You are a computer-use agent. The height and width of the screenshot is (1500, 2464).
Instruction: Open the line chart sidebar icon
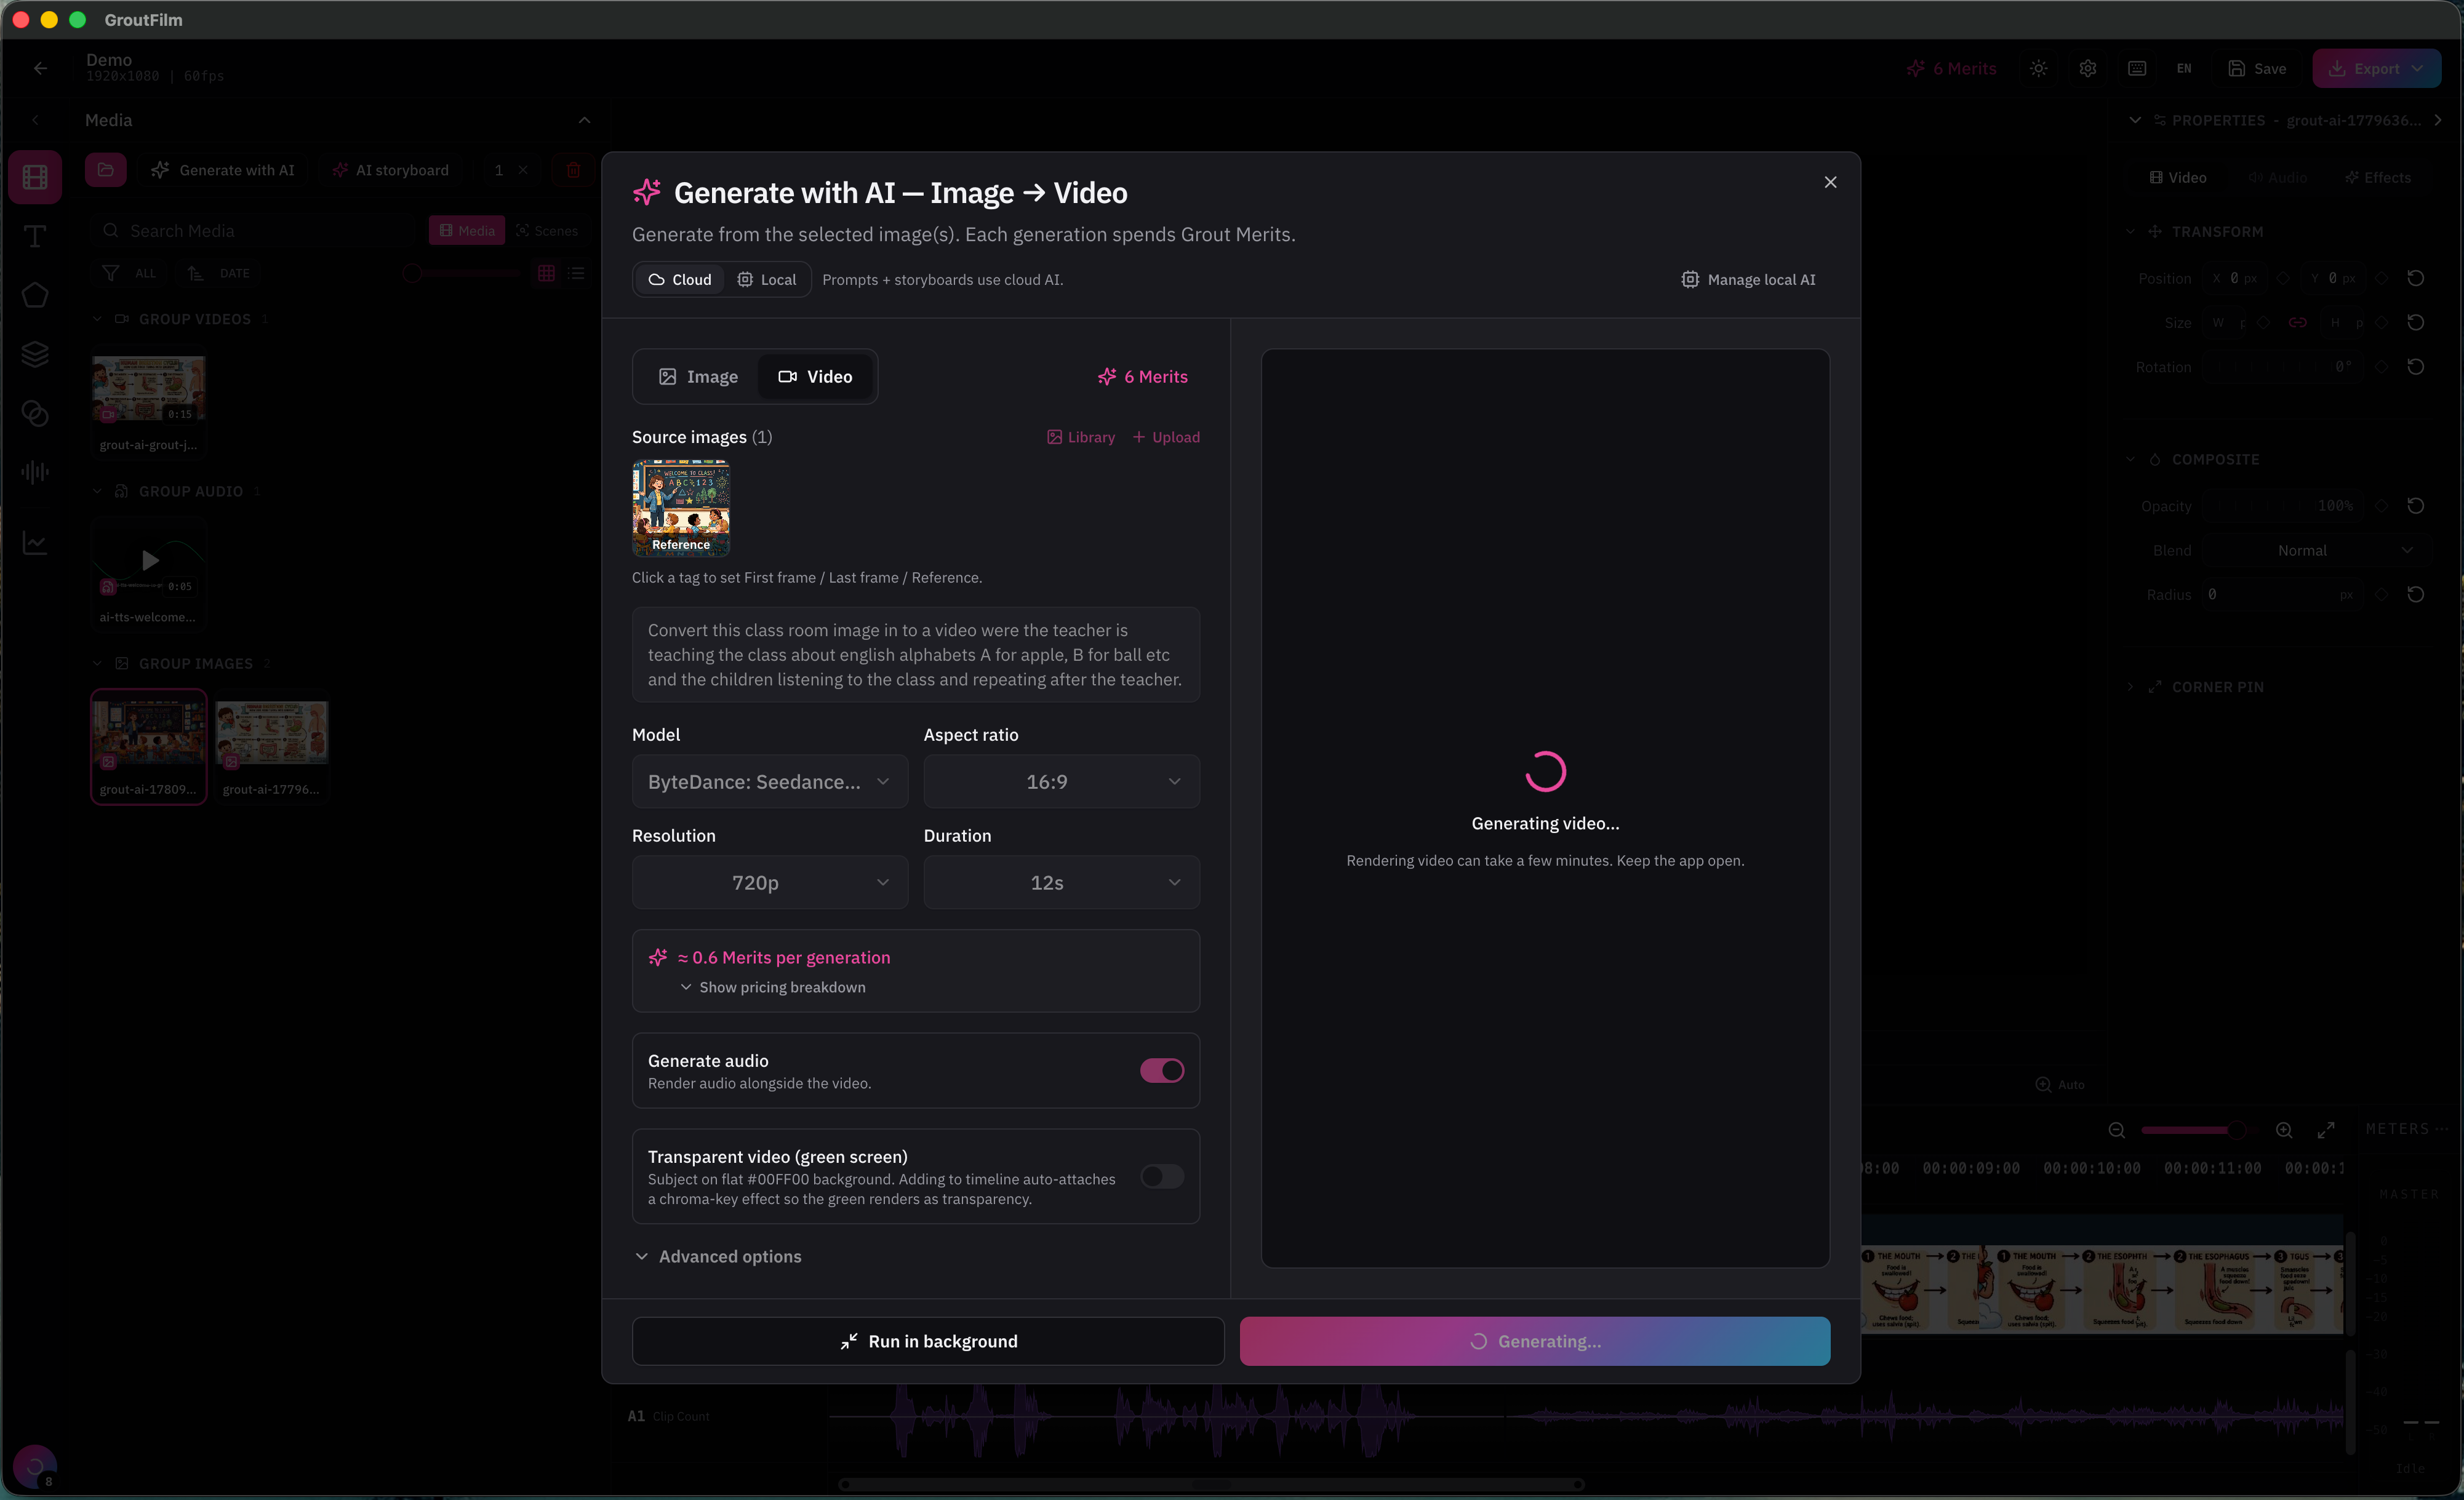[35, 543]
